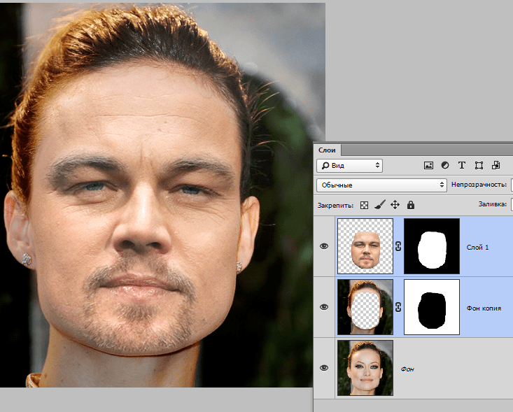Select Фон копия layer mask thumbnail
The width and height of the screenshot is (513, 412).
coord(432,307)
